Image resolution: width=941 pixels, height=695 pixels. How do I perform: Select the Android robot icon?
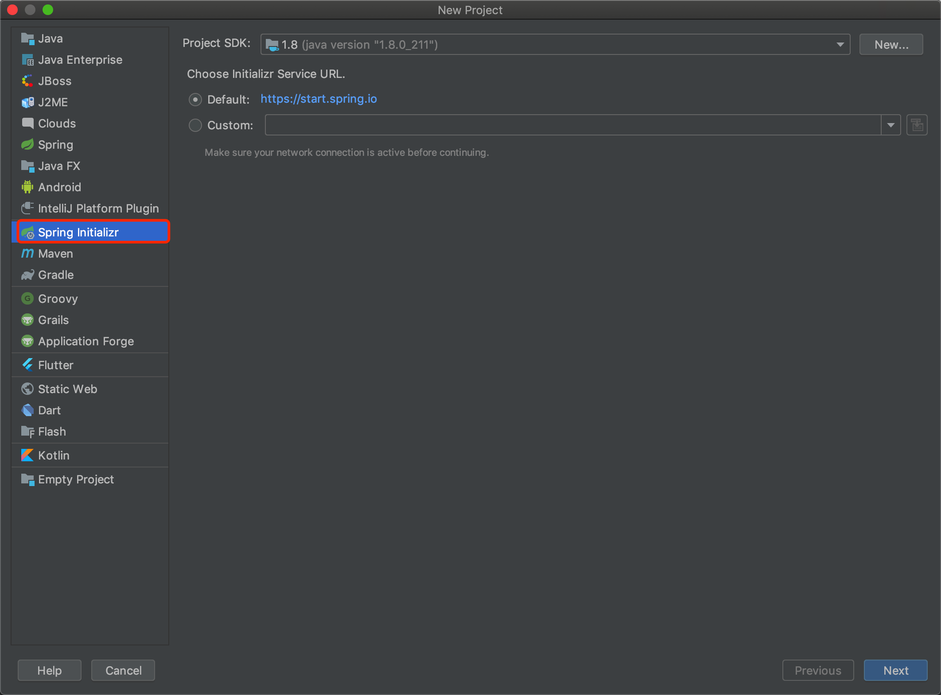coord(27,187)
